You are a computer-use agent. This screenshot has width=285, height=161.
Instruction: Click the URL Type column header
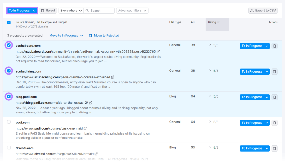[175, 22]
